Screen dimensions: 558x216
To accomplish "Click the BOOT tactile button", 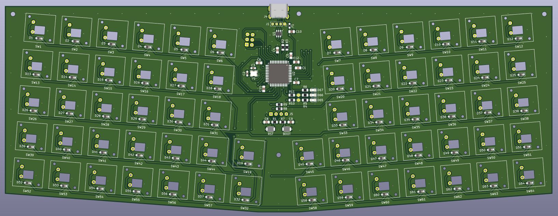I will (x=287, y=129).
